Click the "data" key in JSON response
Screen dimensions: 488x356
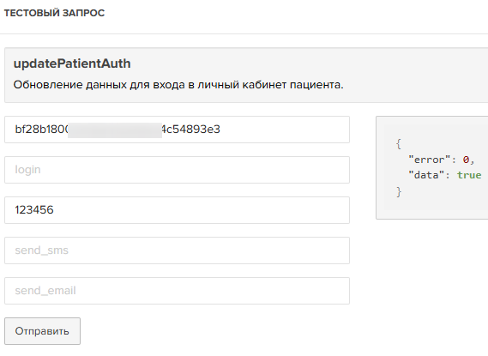426,175
